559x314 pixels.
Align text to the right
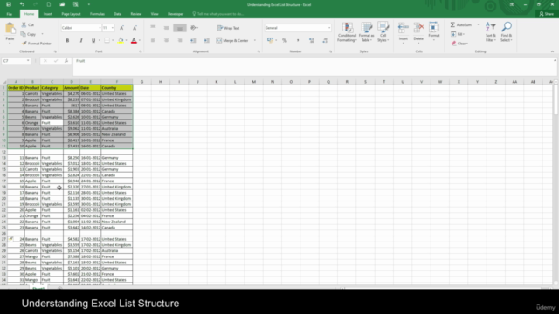[180, 41]
